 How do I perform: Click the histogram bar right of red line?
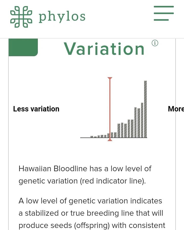(x=112, y=135)
